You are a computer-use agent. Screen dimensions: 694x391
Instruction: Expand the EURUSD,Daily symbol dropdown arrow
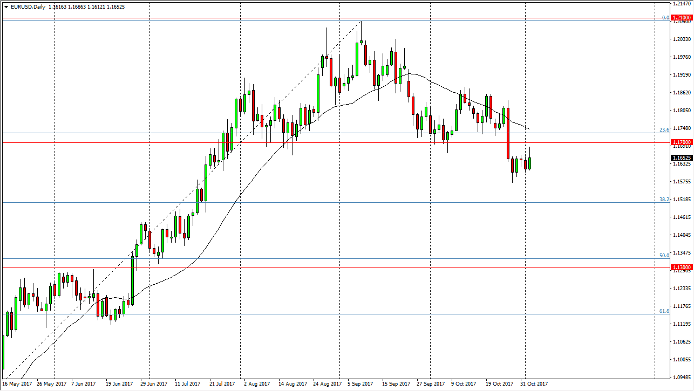tap(6, 4)
